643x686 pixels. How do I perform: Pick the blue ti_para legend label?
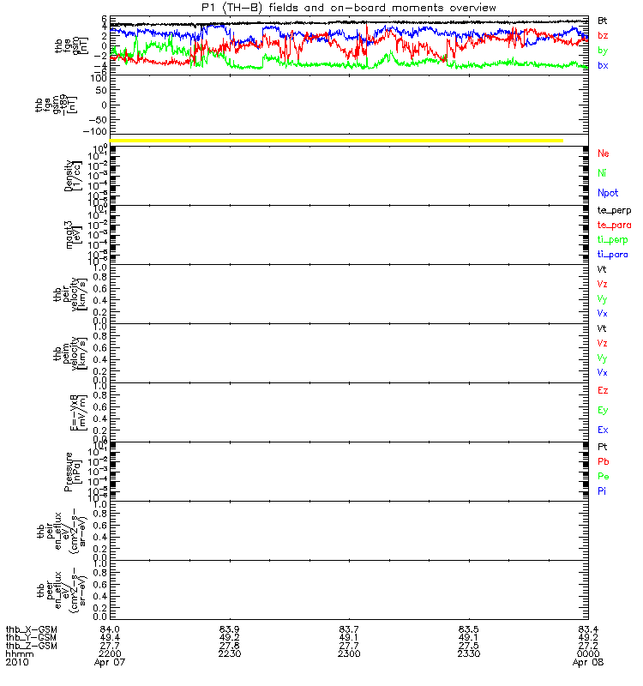tap(612, 255)
